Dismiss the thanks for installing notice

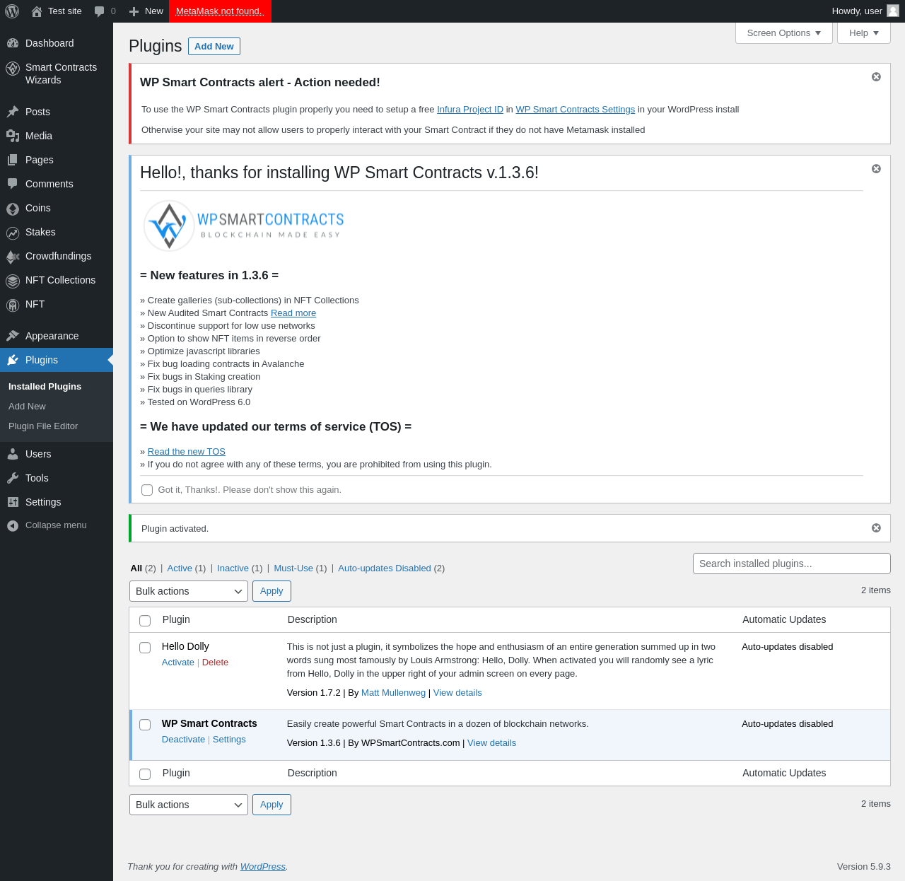(876, 168)
